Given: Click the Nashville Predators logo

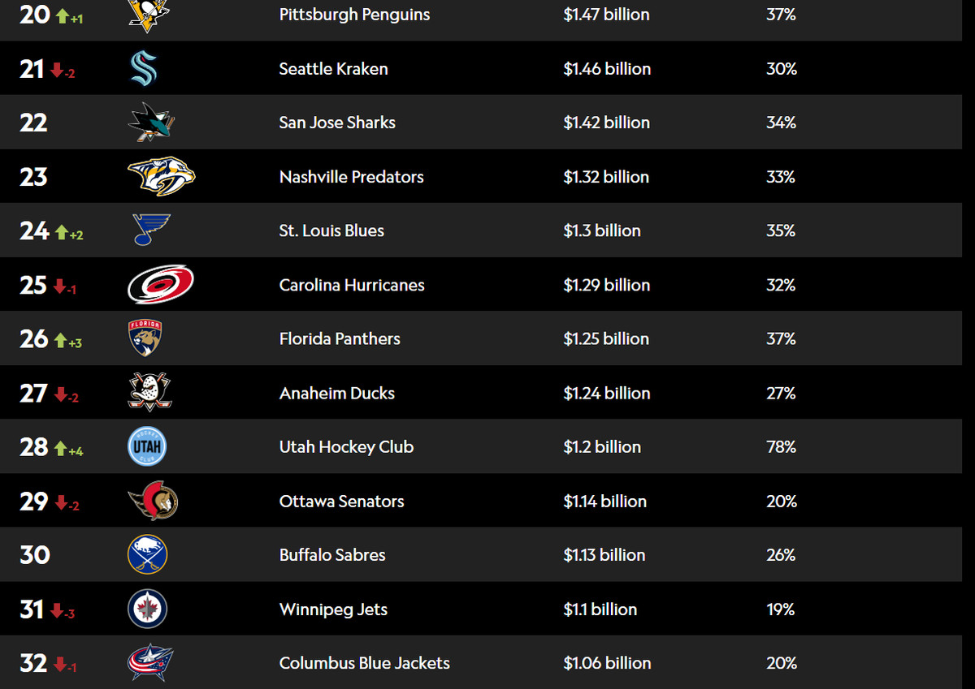Looking at the screenshot, I should (161, 177).
